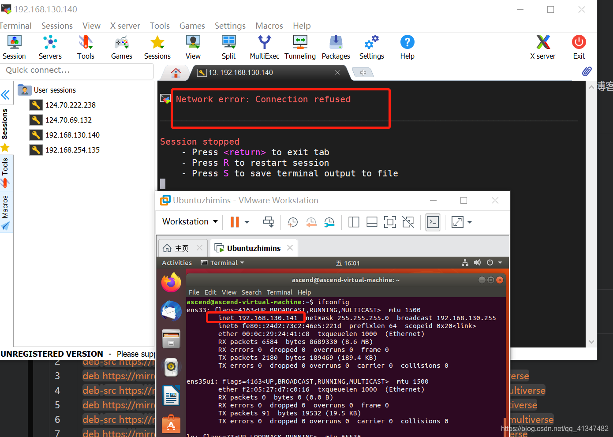Image resolution: width=613 pixels, height=437 pixels.
Task: Toggle VMware thumbnail bar view icon
Action: click(372, 222)
